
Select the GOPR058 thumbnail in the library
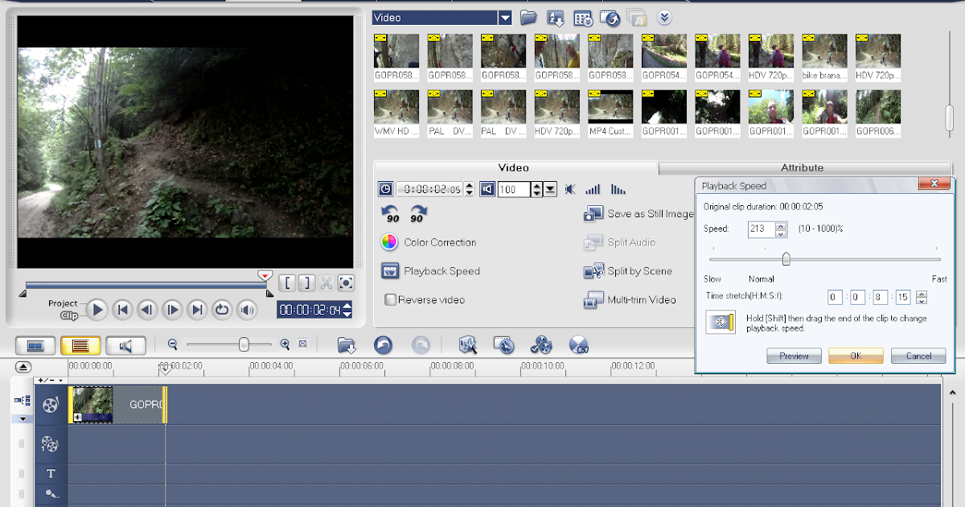pyautogui.click(x=396, y=52)
